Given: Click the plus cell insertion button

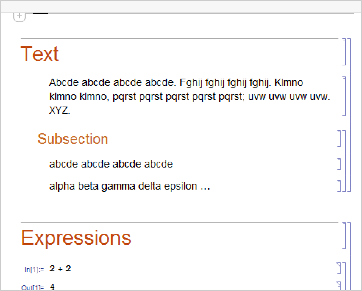Looking at the screenshot, I should click(x=19, y=17).
